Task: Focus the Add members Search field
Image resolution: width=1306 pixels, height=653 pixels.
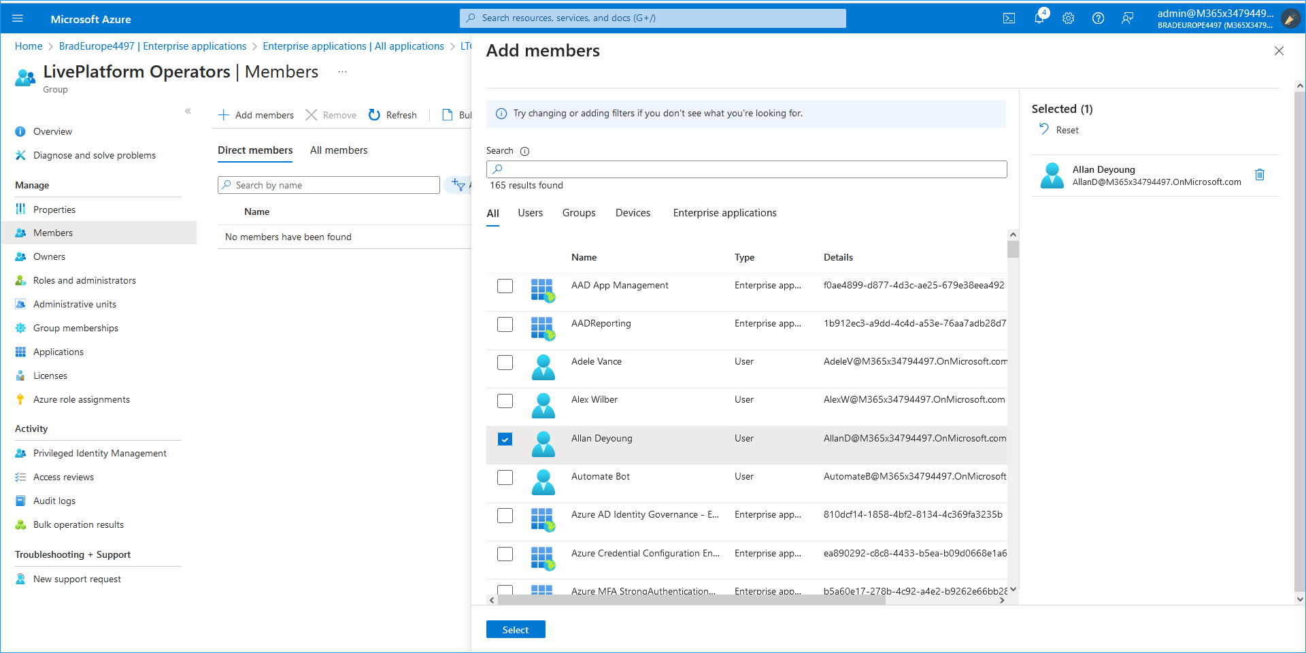Action: click(x=746, y=169)
